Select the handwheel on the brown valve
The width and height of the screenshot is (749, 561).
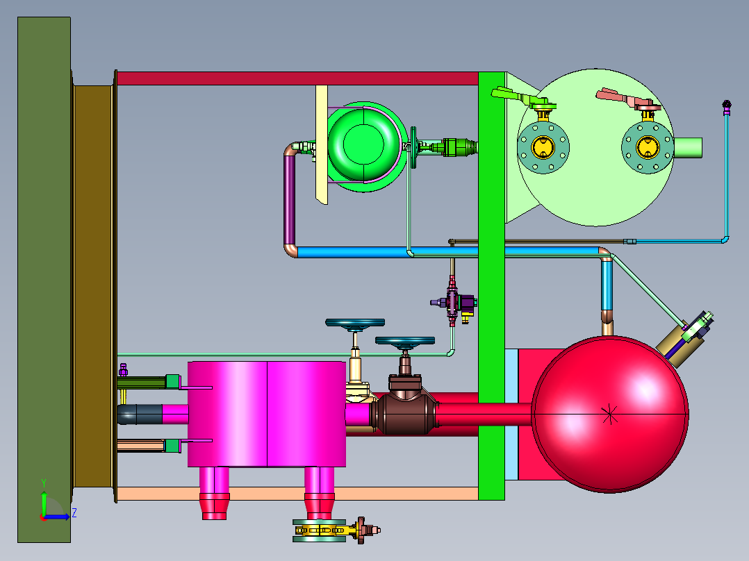coord(405,342)
